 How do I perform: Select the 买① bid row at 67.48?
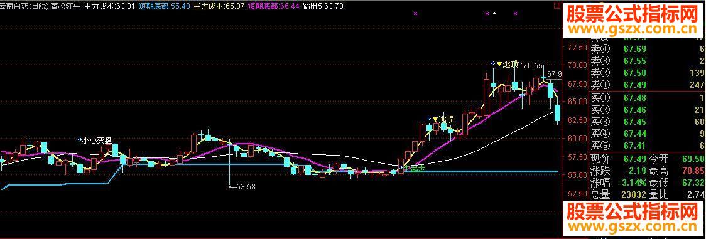[x=648, y=98]
